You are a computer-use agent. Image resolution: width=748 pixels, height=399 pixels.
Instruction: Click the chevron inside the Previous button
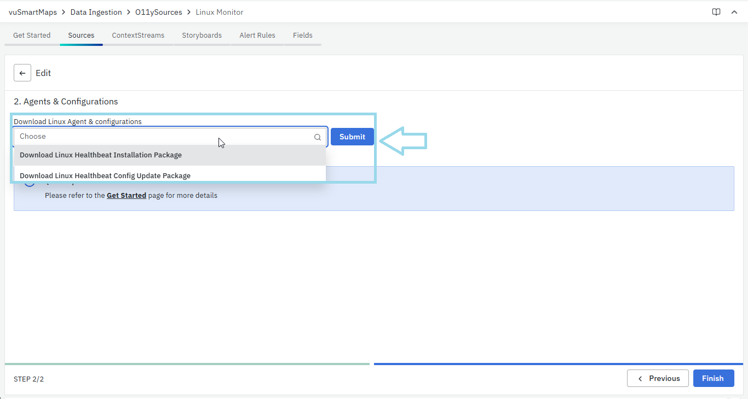coord(641,378)
